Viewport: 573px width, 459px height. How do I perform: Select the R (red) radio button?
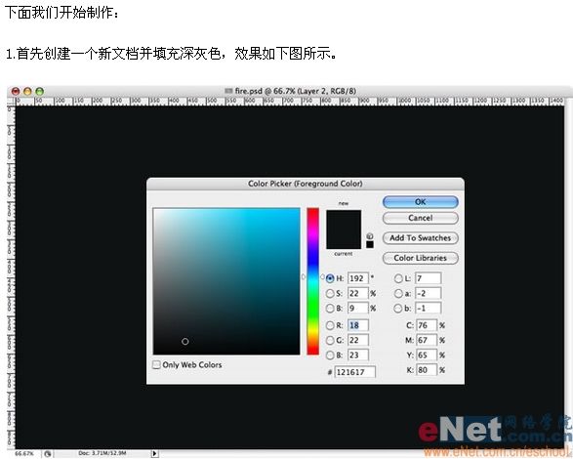(330, 325)
